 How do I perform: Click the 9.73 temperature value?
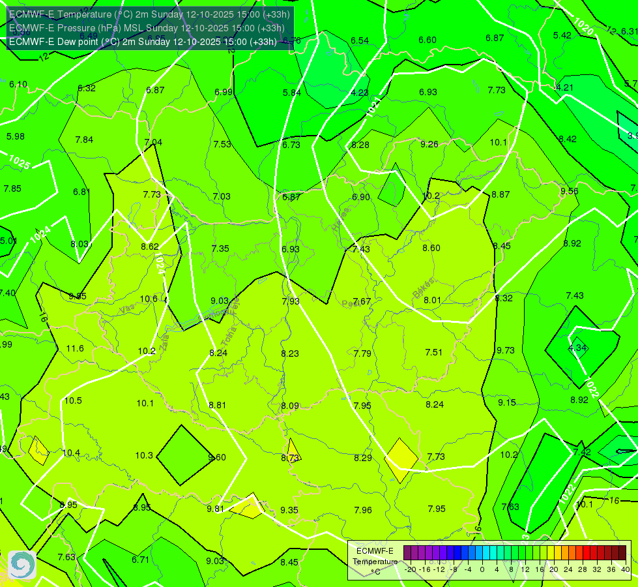click(505, 350)
